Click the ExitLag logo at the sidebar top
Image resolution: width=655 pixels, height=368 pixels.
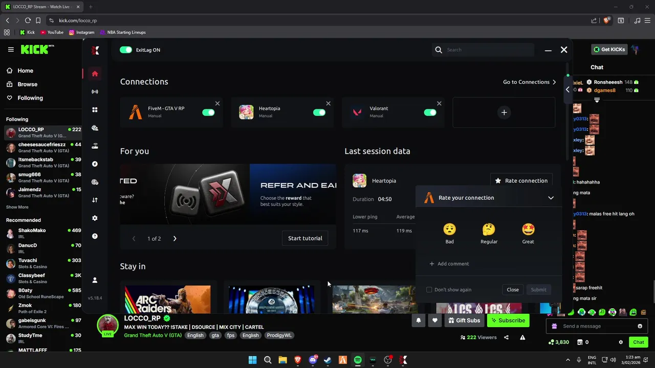tap(95, 50)
